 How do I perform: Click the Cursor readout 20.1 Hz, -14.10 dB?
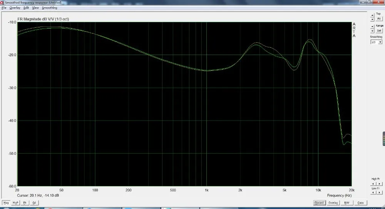point(38,196)
